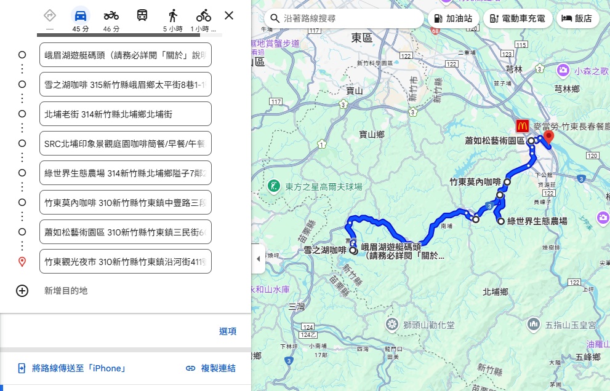Screen dimensions: 610x391
Task: Click the circle handle beside 雪之湖咖啡
Action: click(22, 84)
